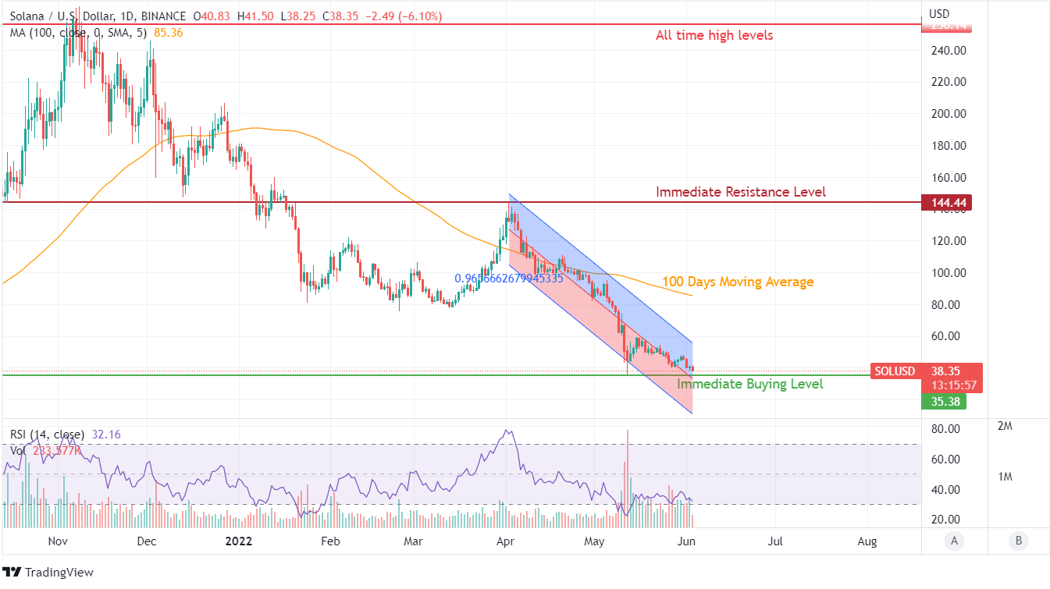Select the 'Immediate Buying Level' text label
Viewport: 1050px width, 589px height.
[749, 384]
